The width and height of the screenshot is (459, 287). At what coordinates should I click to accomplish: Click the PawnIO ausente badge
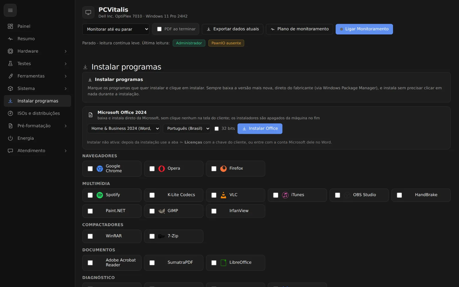click(226, 43)
